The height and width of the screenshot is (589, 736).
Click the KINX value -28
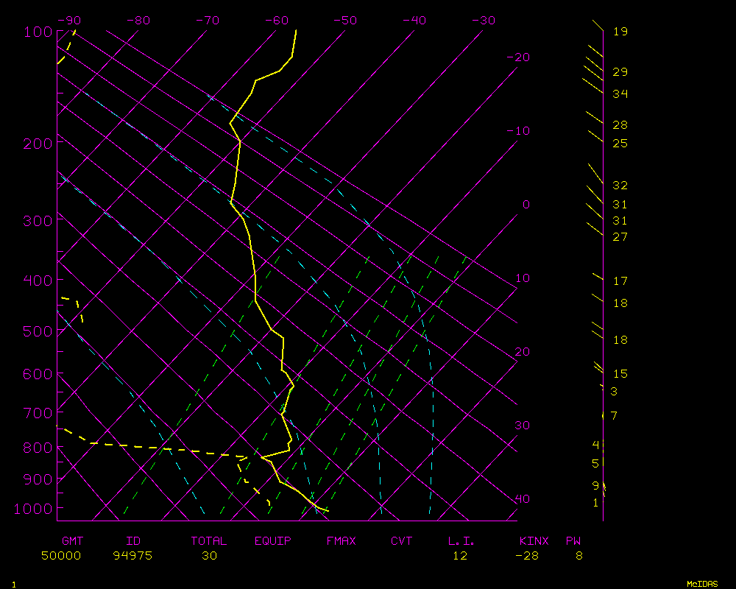[x=526, y=556]
